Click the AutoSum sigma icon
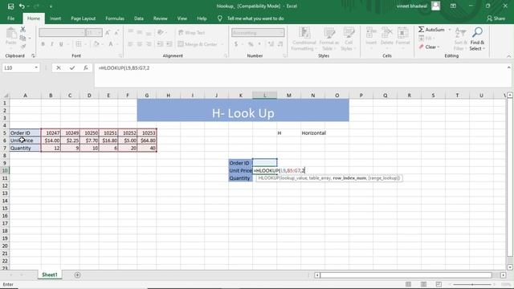514x289 pixels. 421,30
